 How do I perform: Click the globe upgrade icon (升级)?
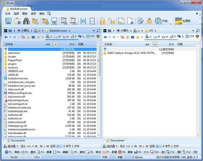tap(158, 21)
